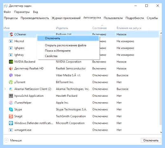Viewport: 165px width, 148px height.
Task: Open the Вид menu
Action: [36, 12]
